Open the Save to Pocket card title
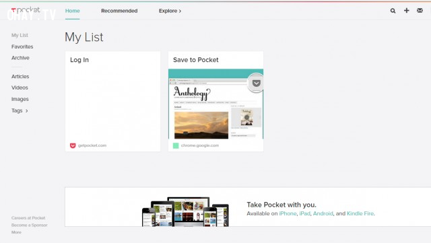This screenshot has width=431, height=243. click(196, 60)
